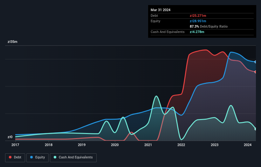Click the zł4.278m cash value

click(x=197, y=32)
